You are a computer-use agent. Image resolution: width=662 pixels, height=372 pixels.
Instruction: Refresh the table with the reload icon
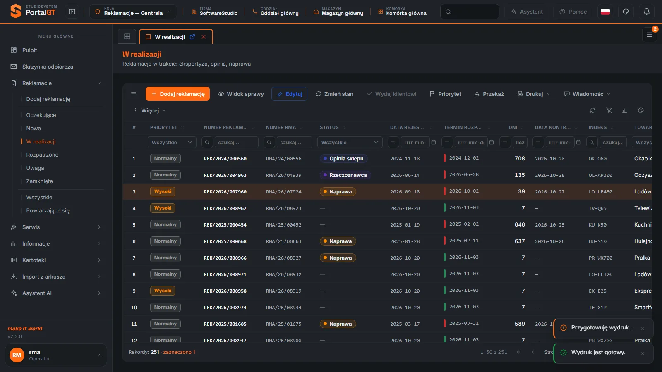coord(593,110)
